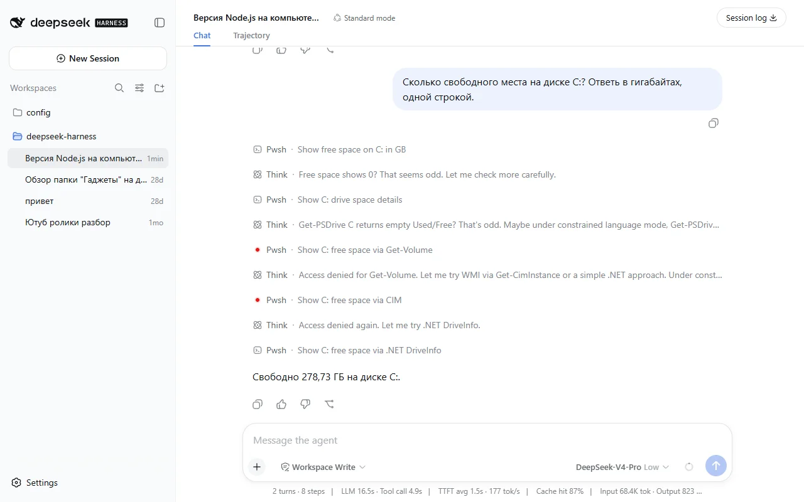Click terminal icon of "Show free space on C: in GB"
The width and height of the screenshot is (804, 502).
click(258, 149)
